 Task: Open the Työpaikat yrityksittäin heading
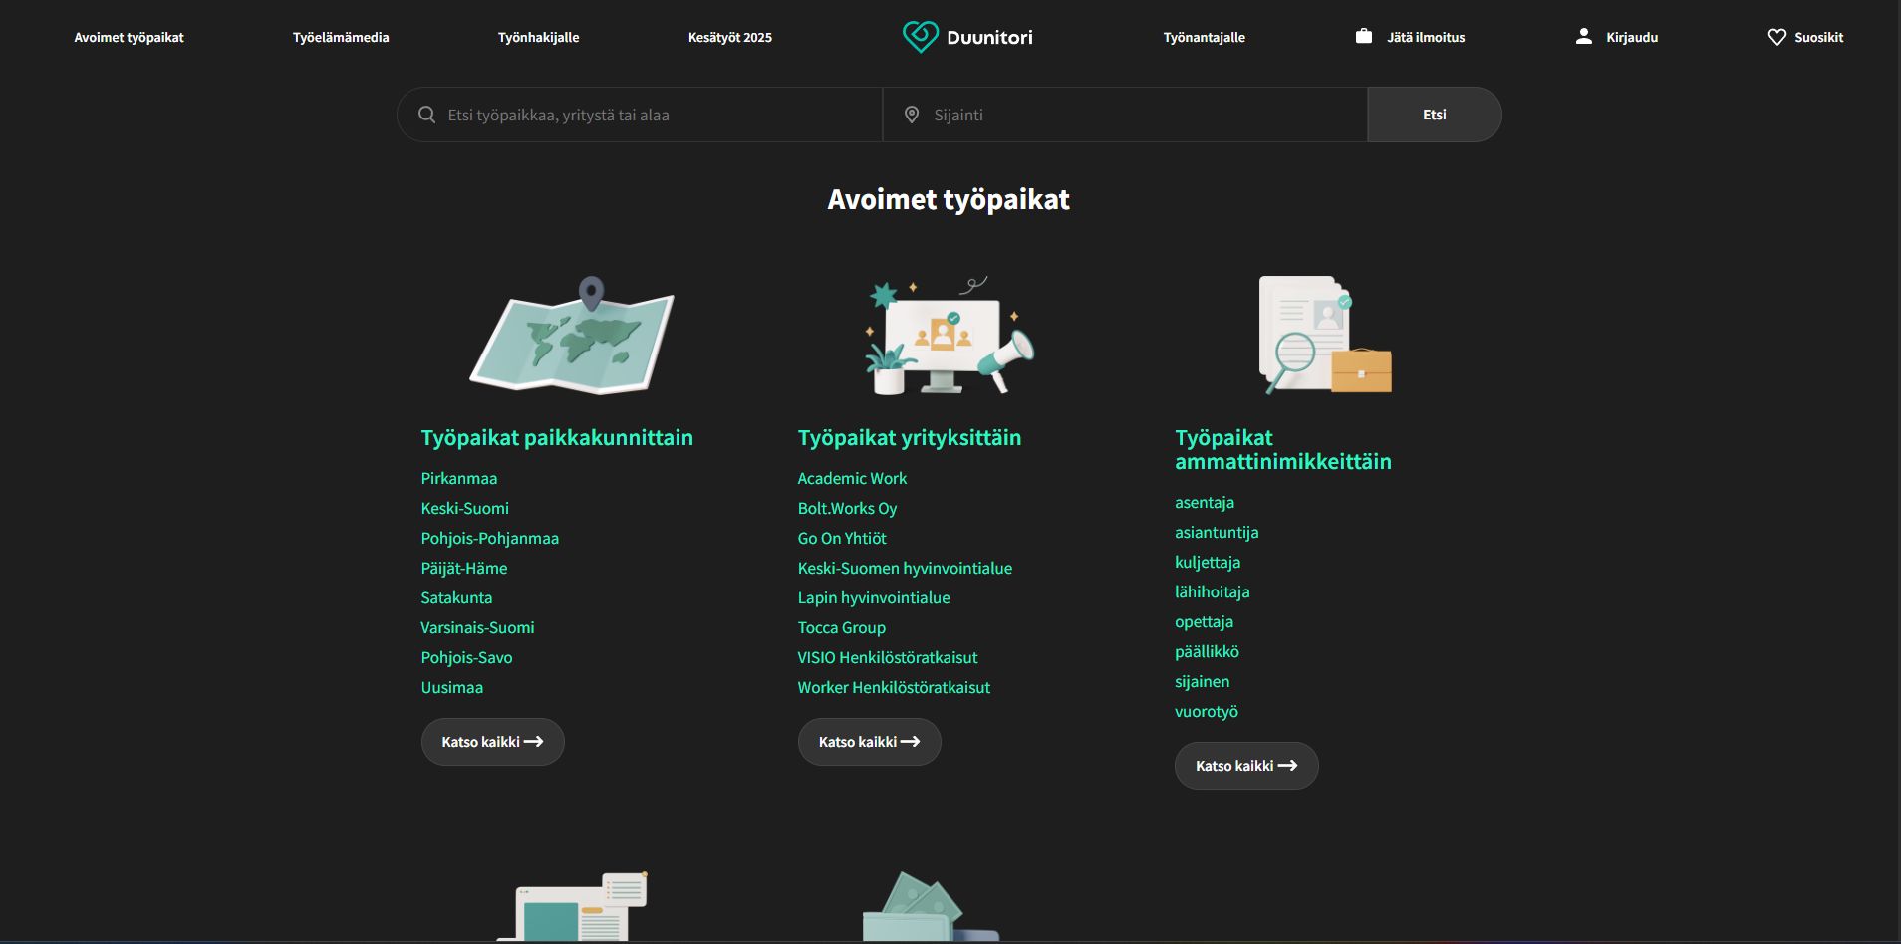click(x=909, y=437)
